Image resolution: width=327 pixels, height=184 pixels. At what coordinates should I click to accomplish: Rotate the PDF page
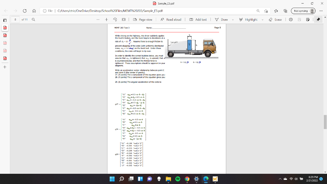(114, 19)
